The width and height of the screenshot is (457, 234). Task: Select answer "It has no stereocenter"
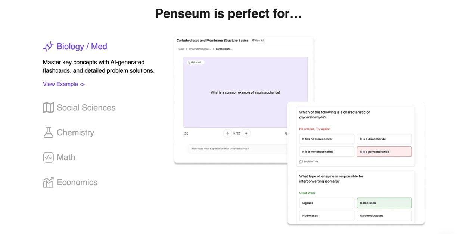pyautogui.click(x=327, y=139)
